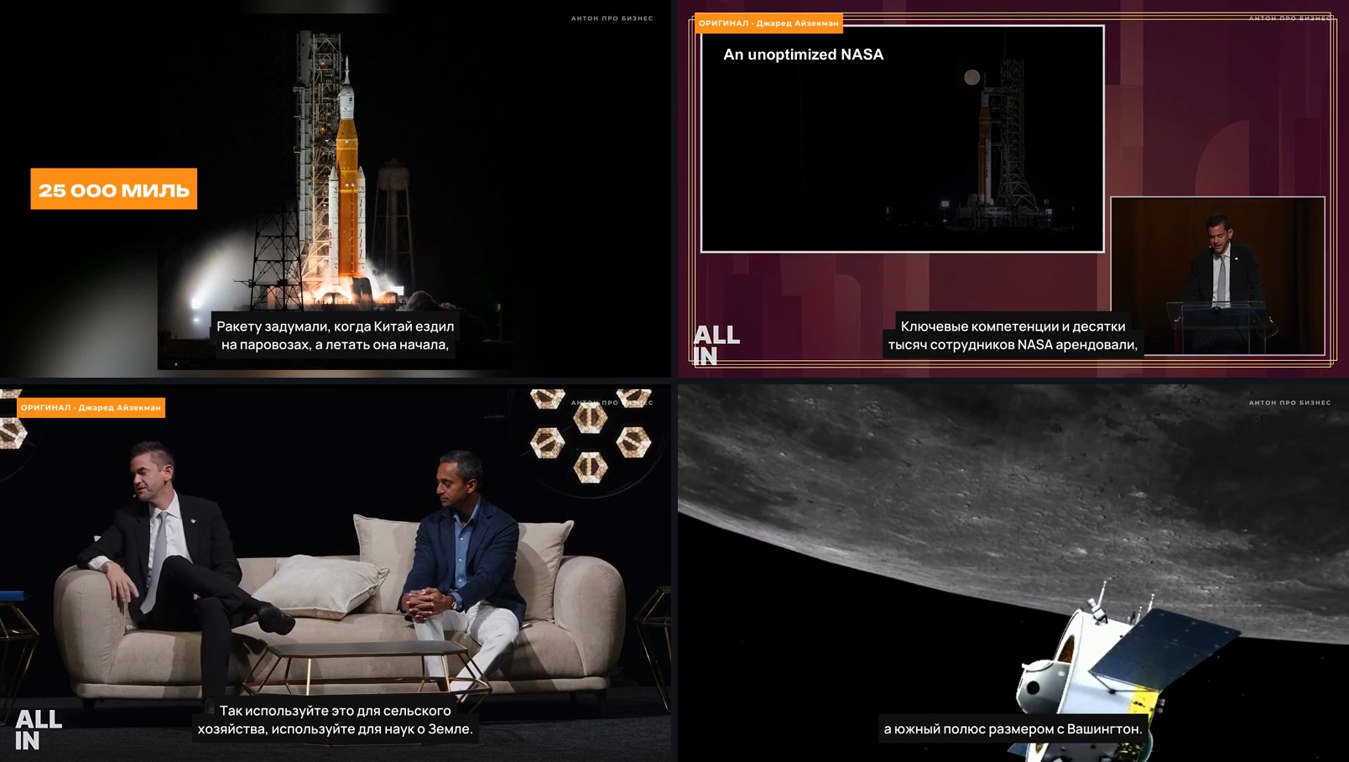Click the ALL IN logo in the couch interview frame
Viewport: 1349px width, 762px height.
[39, 730]
